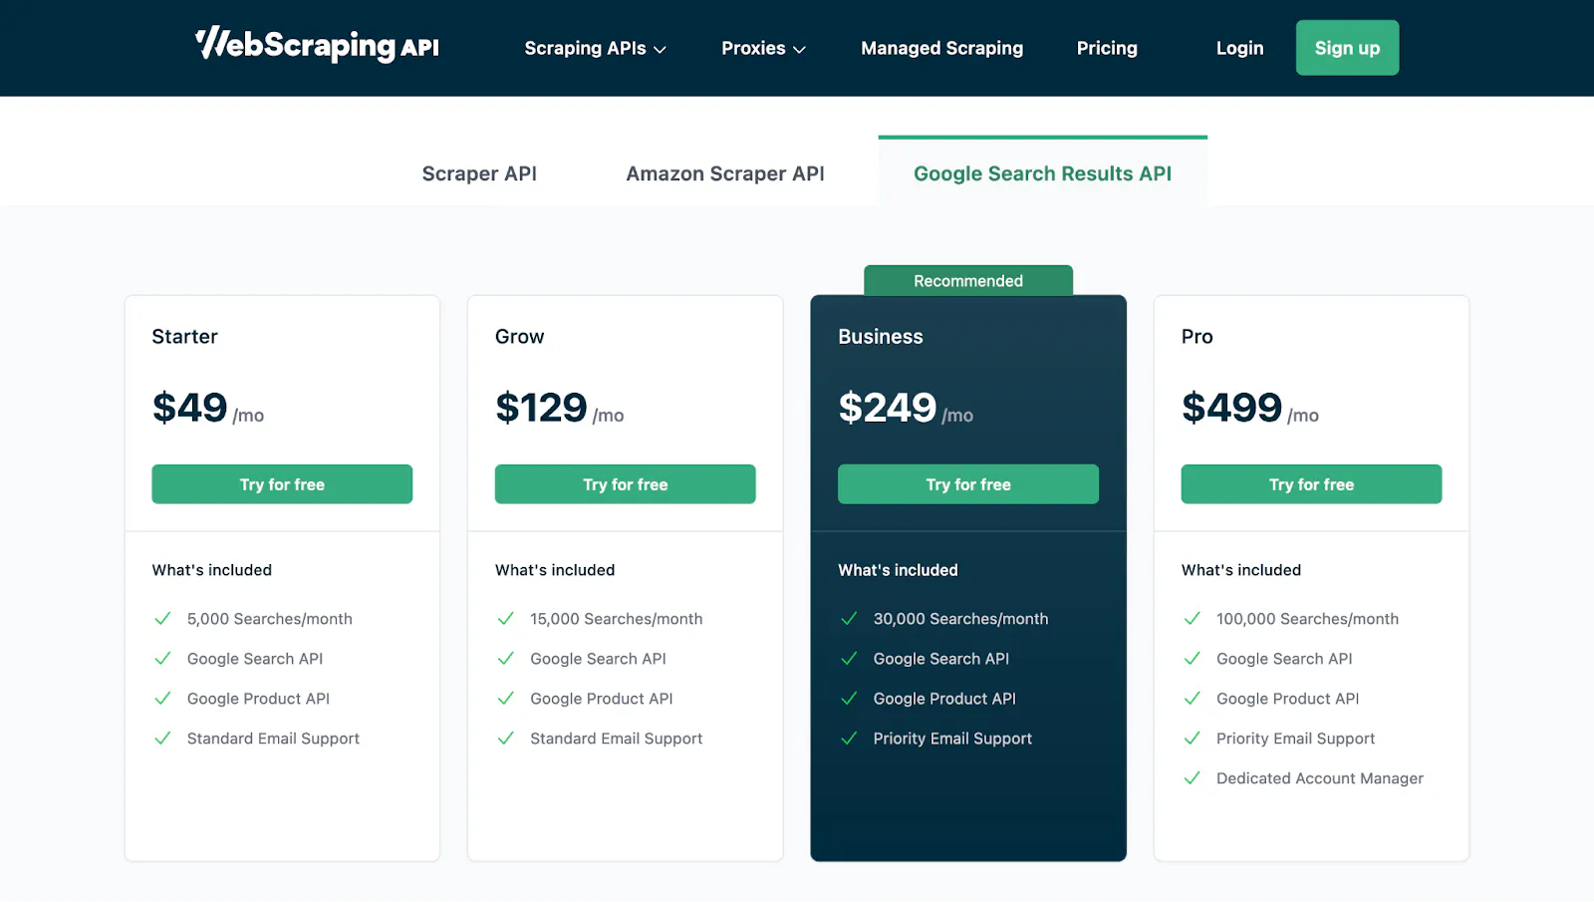The width and height of the screenshot is (1594, 902).
Task: Click Google Search API text in Business card
Action: click(x=941, y=659)
